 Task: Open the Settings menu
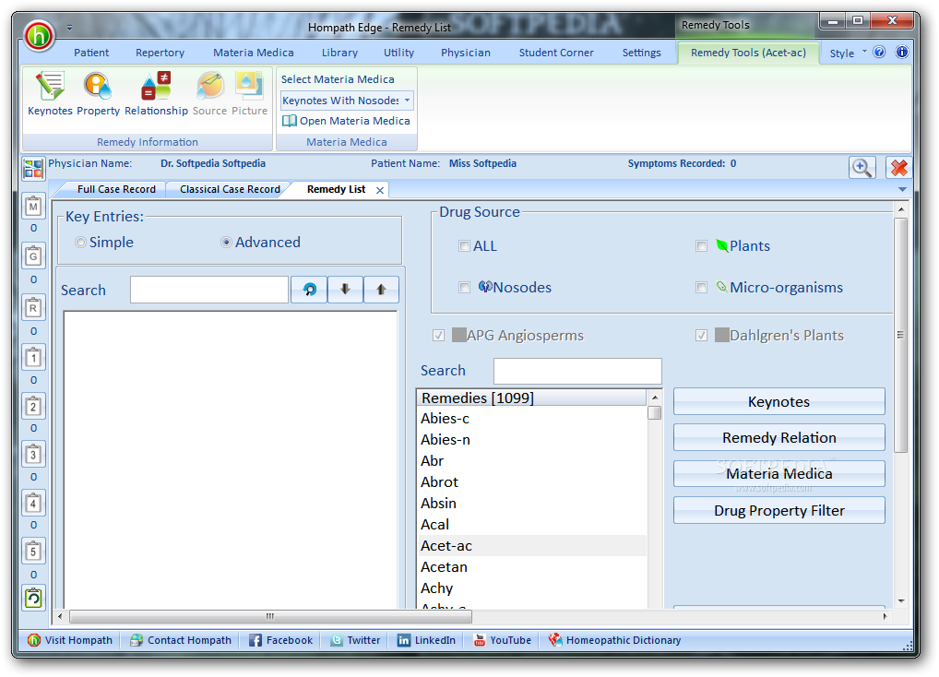(641, 53)
